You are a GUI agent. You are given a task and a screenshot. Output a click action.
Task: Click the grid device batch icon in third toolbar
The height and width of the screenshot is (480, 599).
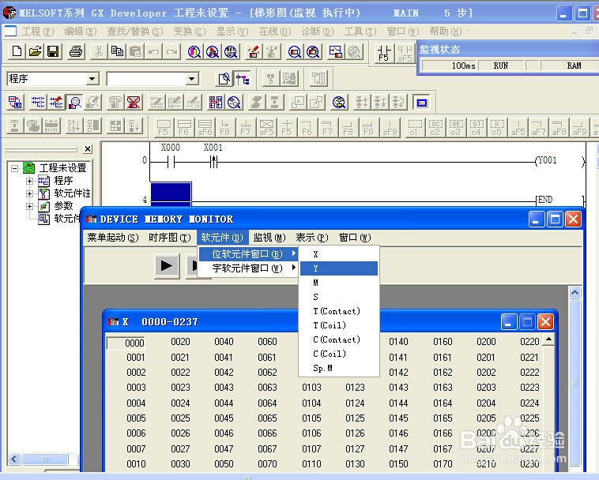(x=216, y=103)
